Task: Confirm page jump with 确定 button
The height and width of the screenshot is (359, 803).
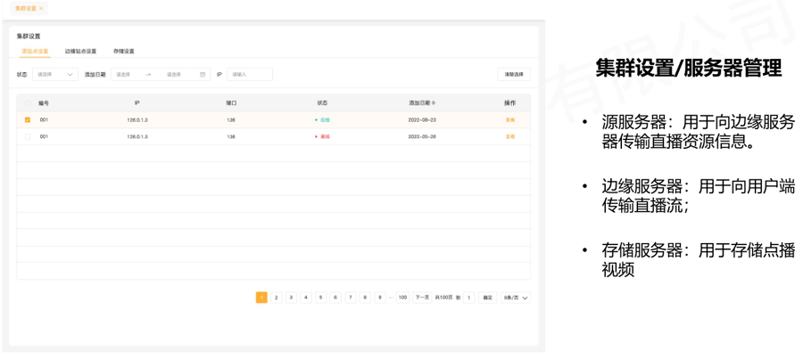Action: [x=487, y=298]
